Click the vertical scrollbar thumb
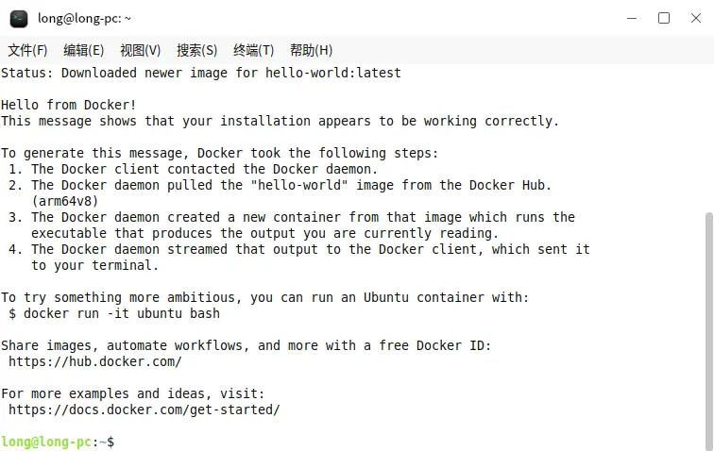Screen dimensions: 714x451 (x=708, y=330)
